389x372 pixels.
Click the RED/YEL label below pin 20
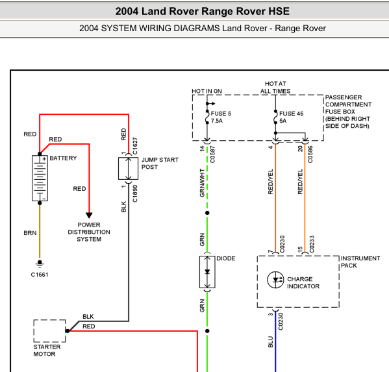[x=300, y=182]
